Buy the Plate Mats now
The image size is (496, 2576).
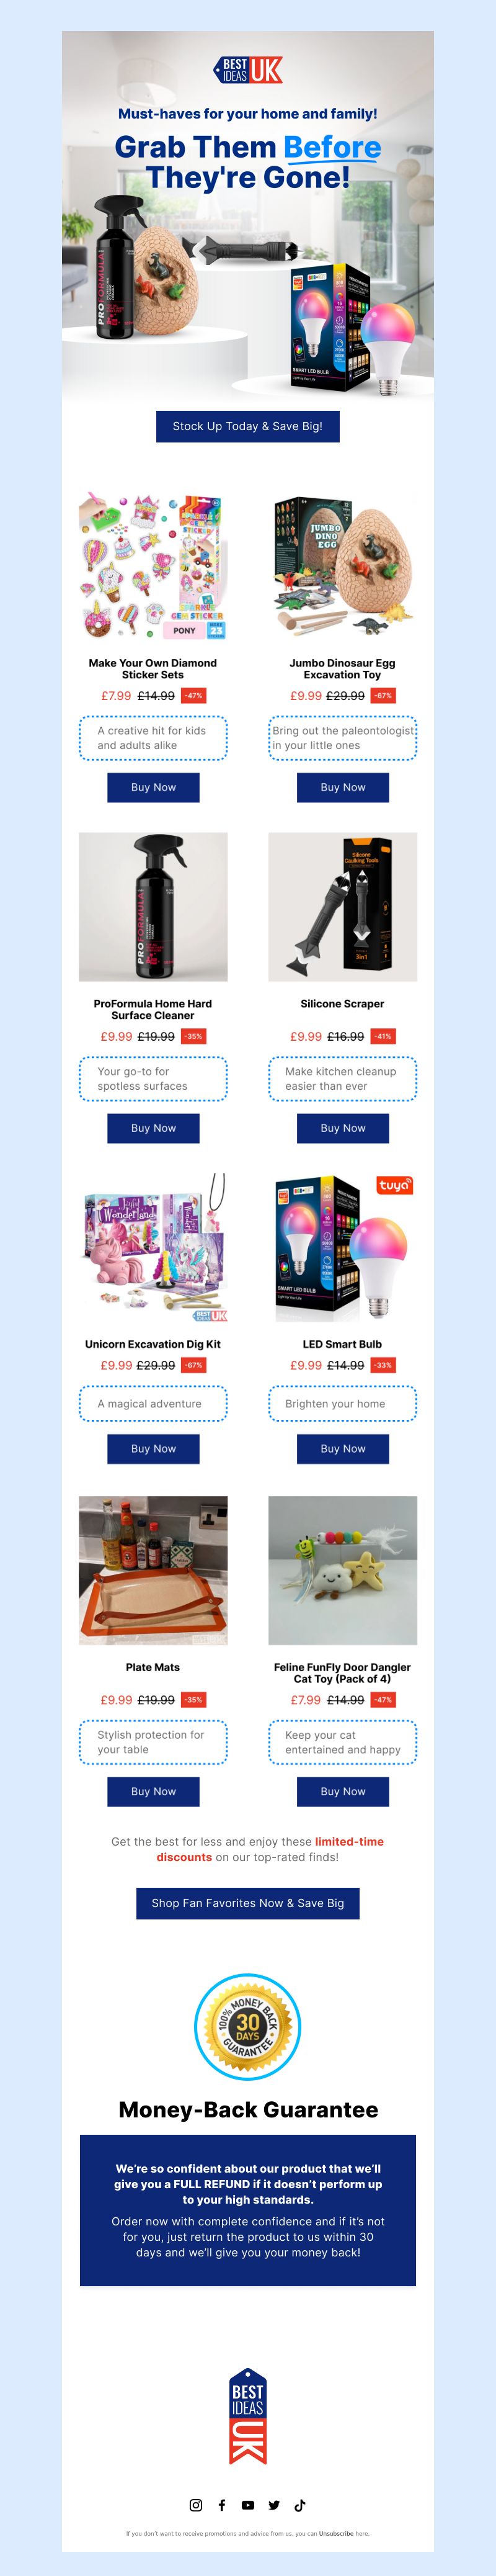pyautogui.click(x=153, y=1791)
